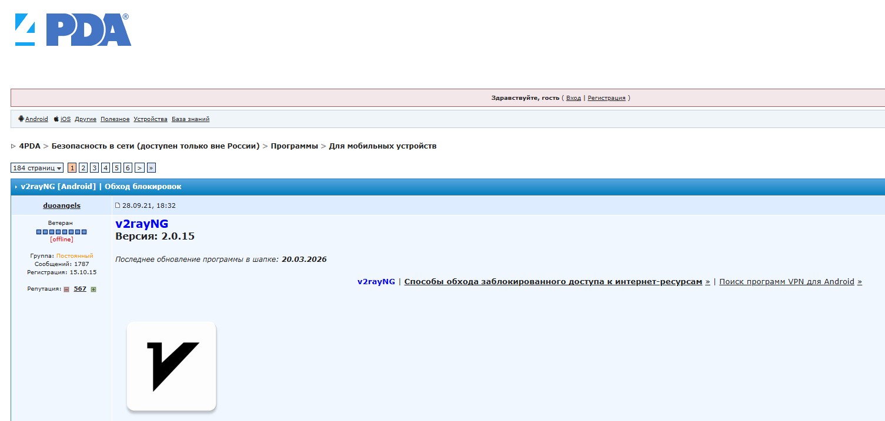Click the Сообщений: 1787 text
This screenshot has width=885, height=421.
(x=62, y=264)
